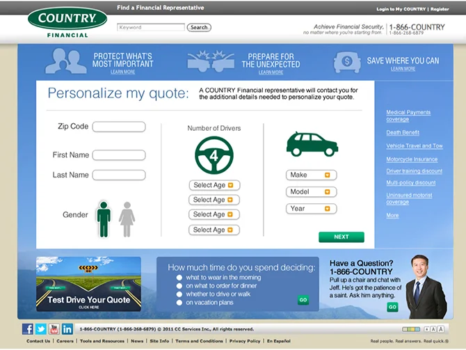Click the car collision icon in banner
The image size is (466, 350).
[x=211, y=61]
